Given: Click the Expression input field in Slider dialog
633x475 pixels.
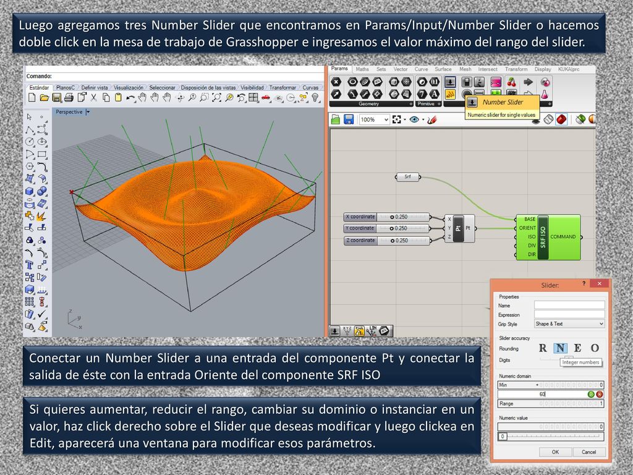Looking at the screenshot, I should [569, 314].
